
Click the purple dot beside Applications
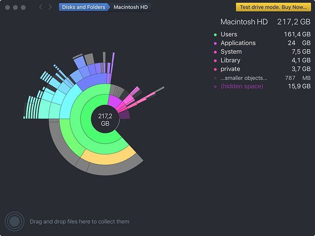coord(215,43)
